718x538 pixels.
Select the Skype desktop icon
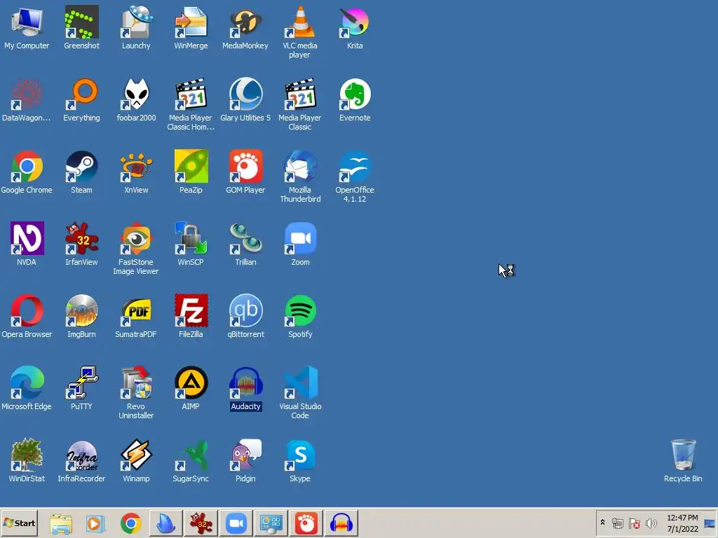tap(300, 461)
